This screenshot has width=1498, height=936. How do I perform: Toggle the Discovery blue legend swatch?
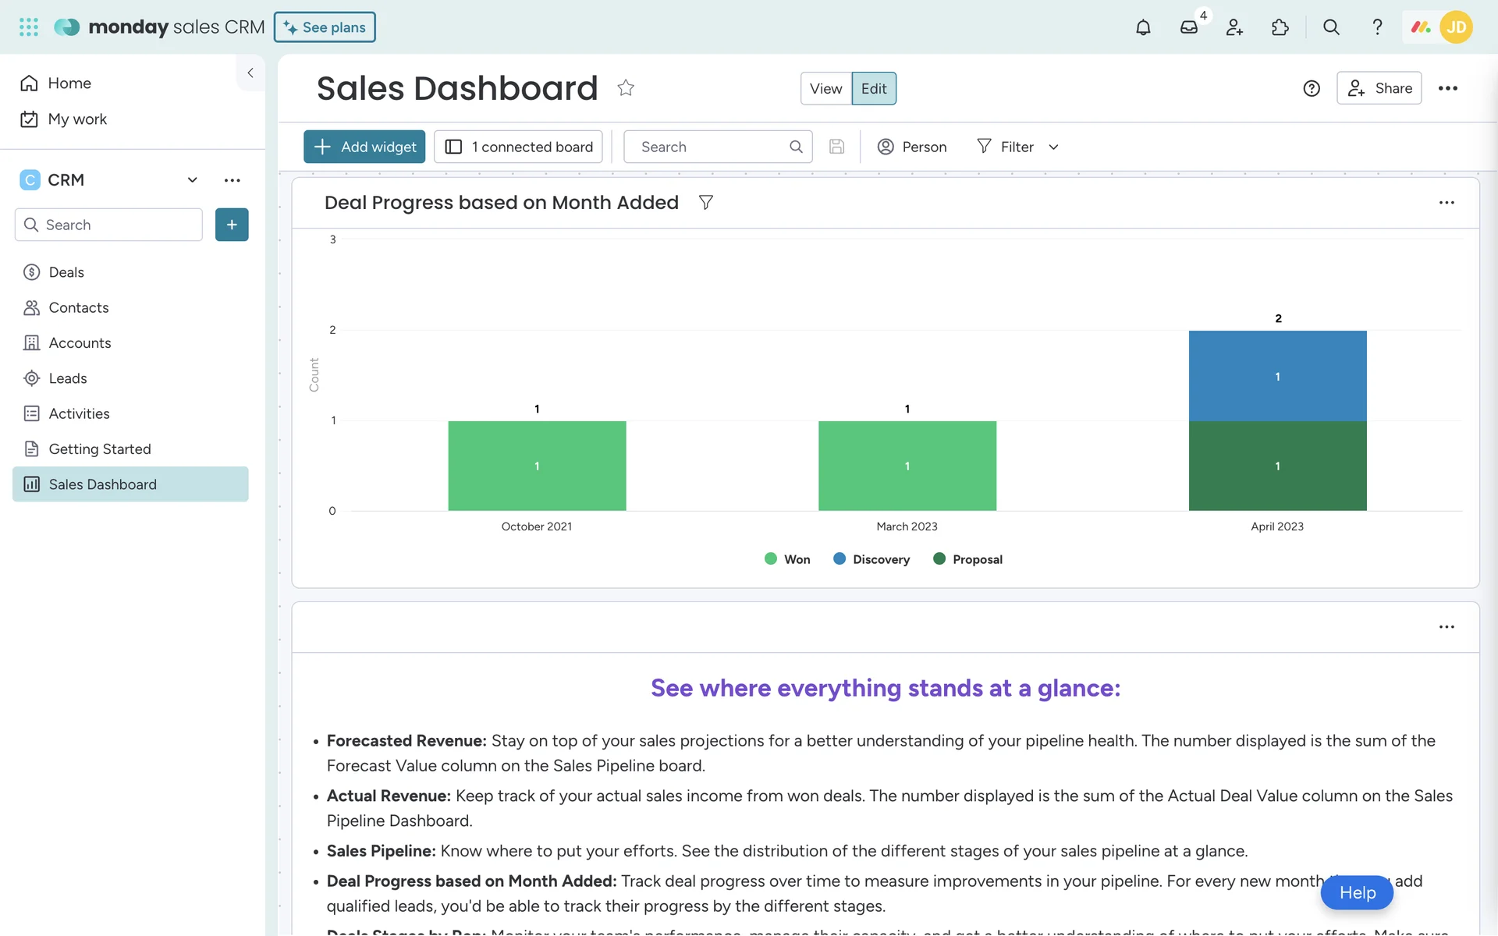tap(840, 558)
